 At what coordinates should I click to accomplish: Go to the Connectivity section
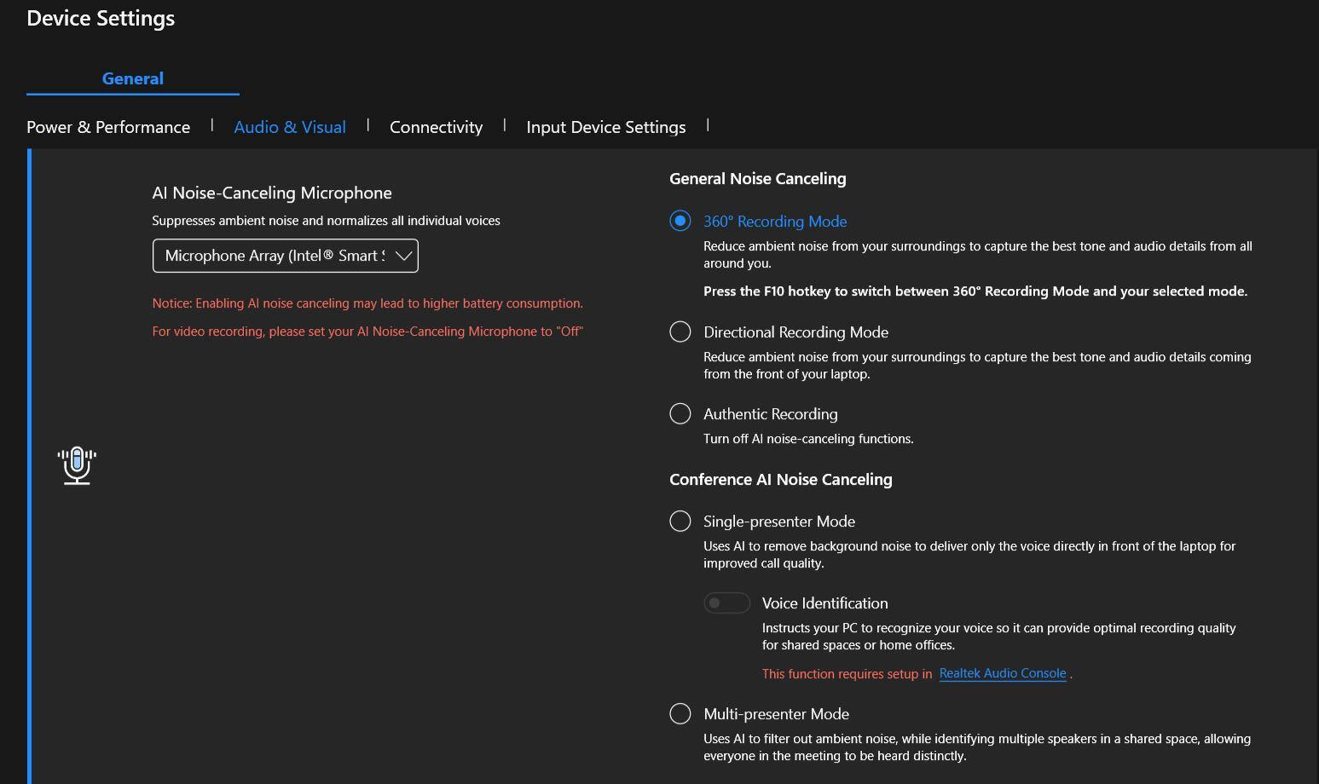tap(436, 127)
